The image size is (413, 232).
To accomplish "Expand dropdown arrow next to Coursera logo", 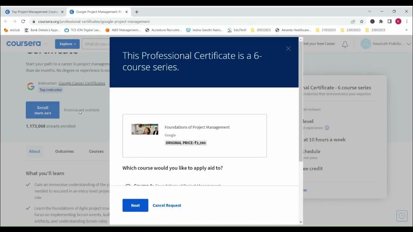I will click(46, 44).
